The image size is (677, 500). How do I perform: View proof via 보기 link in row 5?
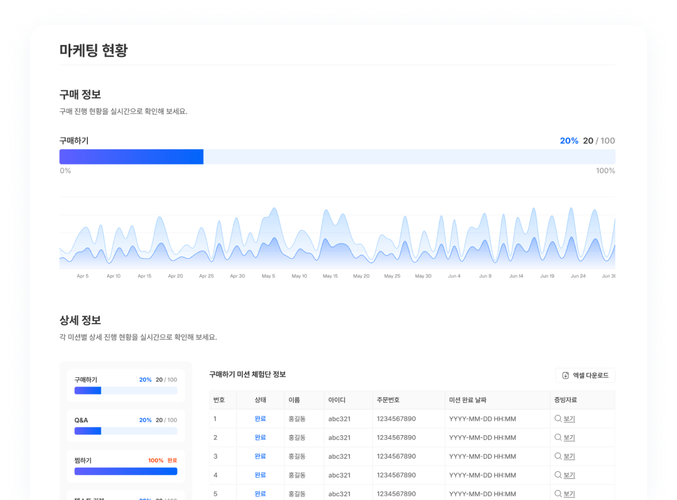pyautogui.click(x=569, y=493)
